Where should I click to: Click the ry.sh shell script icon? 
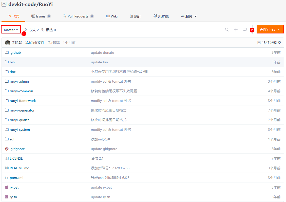click(7, 197)
